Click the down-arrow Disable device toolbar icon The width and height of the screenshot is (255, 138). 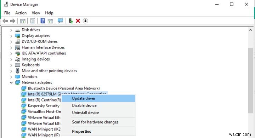[x=85, y=21]
